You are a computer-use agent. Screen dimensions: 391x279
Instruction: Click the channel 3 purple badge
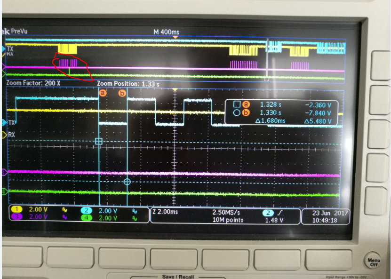pos(17,216)
